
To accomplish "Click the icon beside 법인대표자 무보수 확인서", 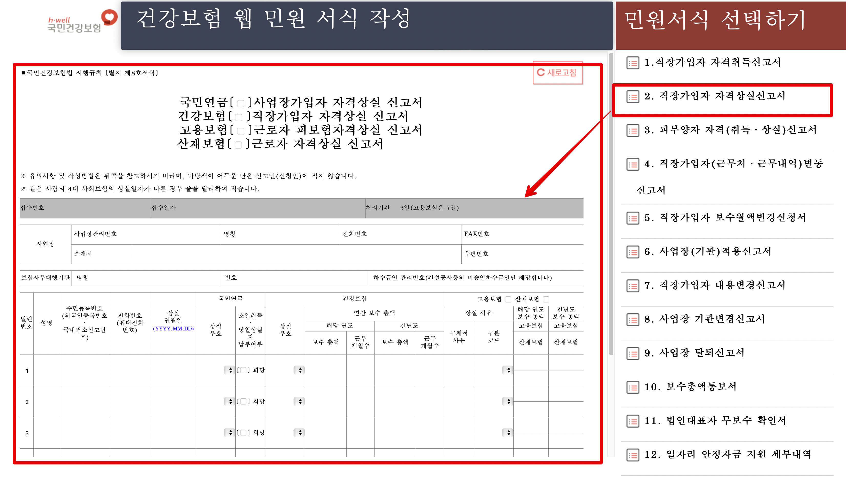I will 632,421.
